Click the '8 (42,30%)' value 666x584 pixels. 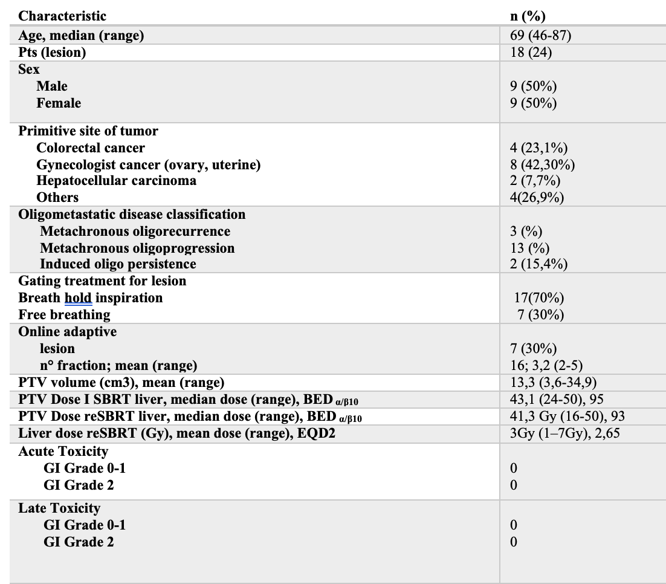pyautogui.click(x=542, y=165)
